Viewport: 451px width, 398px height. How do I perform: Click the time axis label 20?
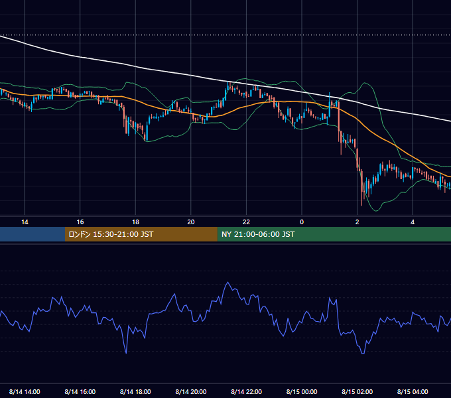[x=191, y=222]
